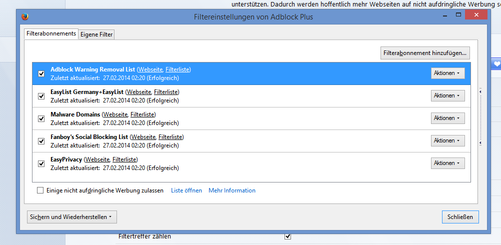Open Filterliste link for Fanboy's Social Blocking List
The height and width of the screenshot is (245, 501).
click(170, 136)
